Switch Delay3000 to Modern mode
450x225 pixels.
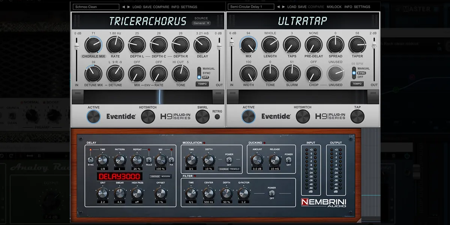(x=165, y=176)
